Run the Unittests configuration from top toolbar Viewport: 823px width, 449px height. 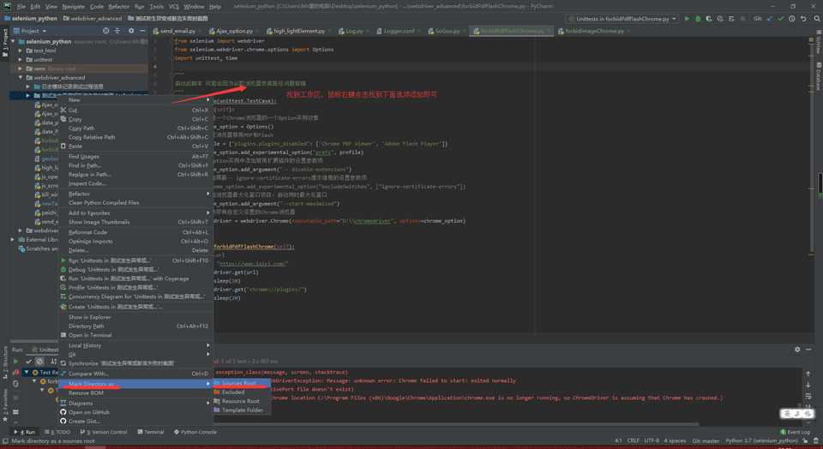(x=687, y=19)
